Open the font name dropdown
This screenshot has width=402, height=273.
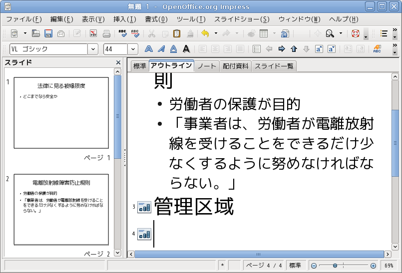93,49
